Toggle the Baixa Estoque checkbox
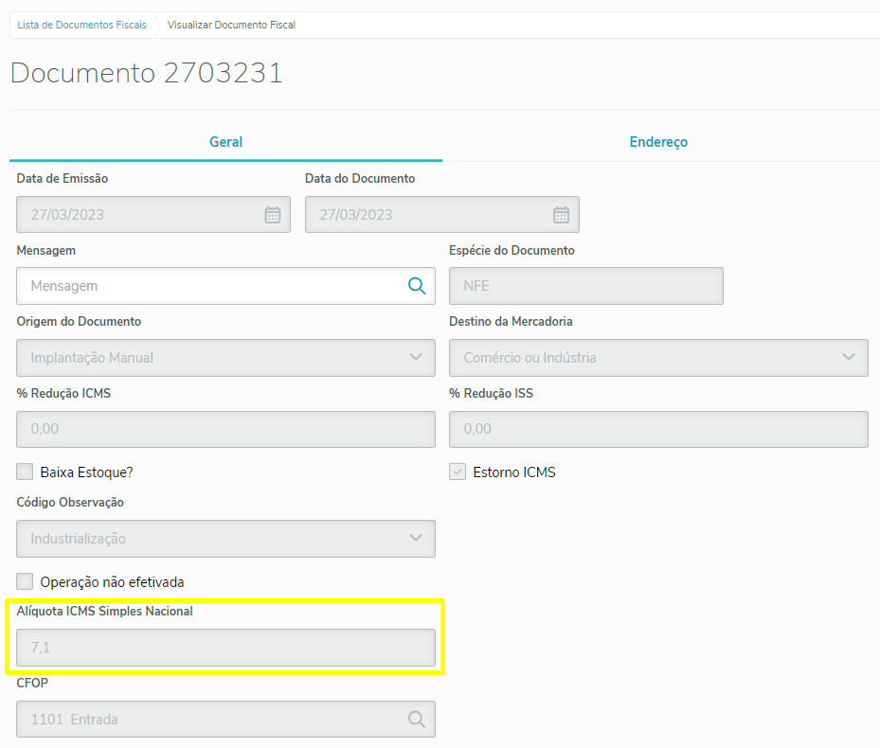The width and height of the screenshot is (880, 748). point(25,472)
